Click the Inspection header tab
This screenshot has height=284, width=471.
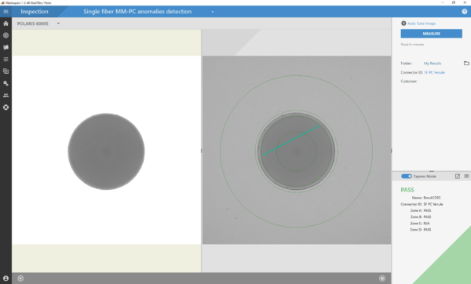point(35,12)
